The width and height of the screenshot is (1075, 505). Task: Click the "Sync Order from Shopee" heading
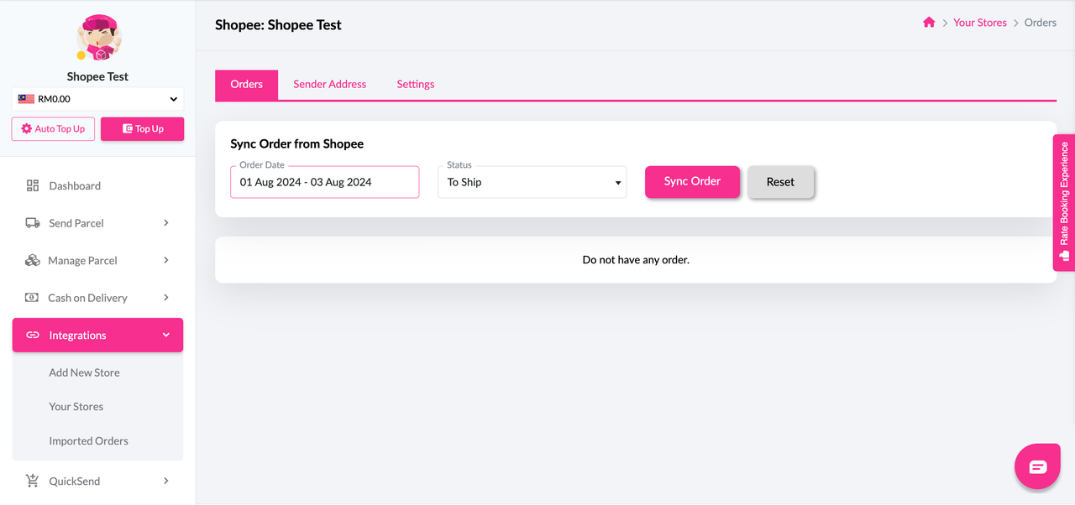[x=297, y=144]
